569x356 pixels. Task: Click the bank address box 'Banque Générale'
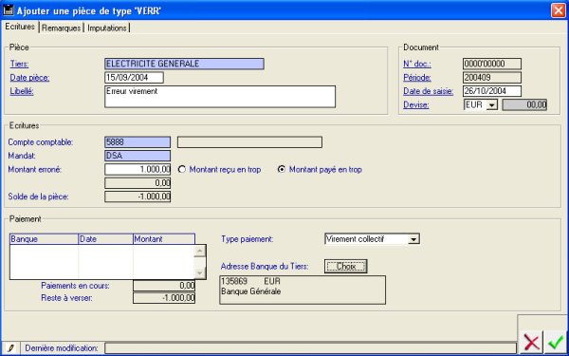click(303, 290)
